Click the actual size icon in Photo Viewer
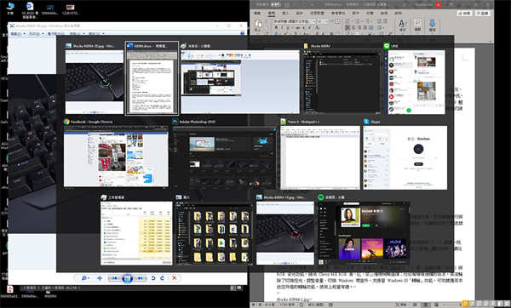Screen dimensions: 511x308 point(100,278)
